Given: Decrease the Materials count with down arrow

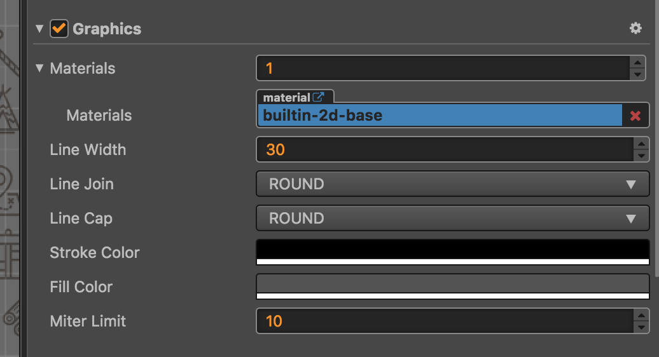Looking at the screenshot, I should pos(638,74).
